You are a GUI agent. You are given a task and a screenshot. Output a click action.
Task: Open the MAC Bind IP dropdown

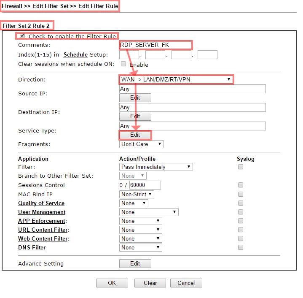tap(137, 195)
